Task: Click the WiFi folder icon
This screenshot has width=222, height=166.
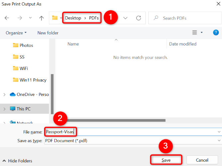Action: (x=16, y=68)
